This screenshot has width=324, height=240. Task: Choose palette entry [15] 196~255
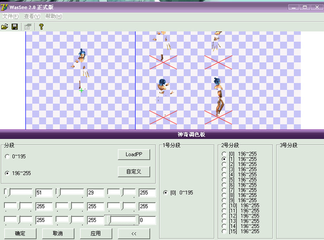[x=224, y=231]
